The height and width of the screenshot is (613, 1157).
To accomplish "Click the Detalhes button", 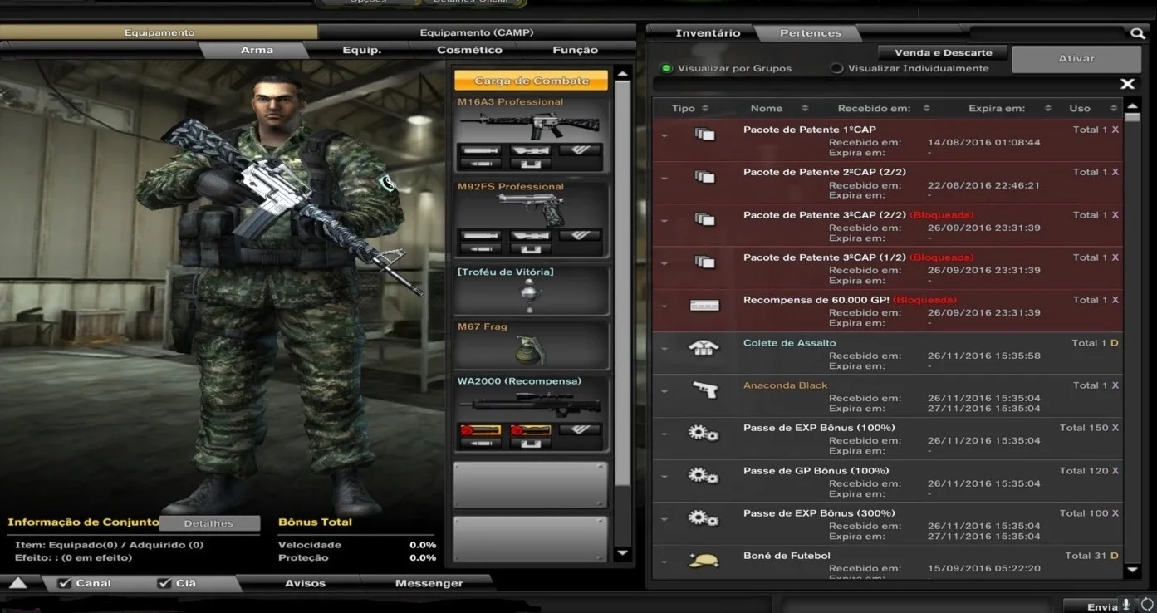I will coord(209,523).
